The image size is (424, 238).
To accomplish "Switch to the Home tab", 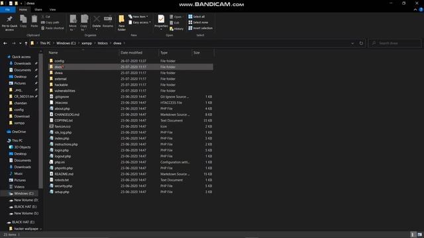I will 23,10.
